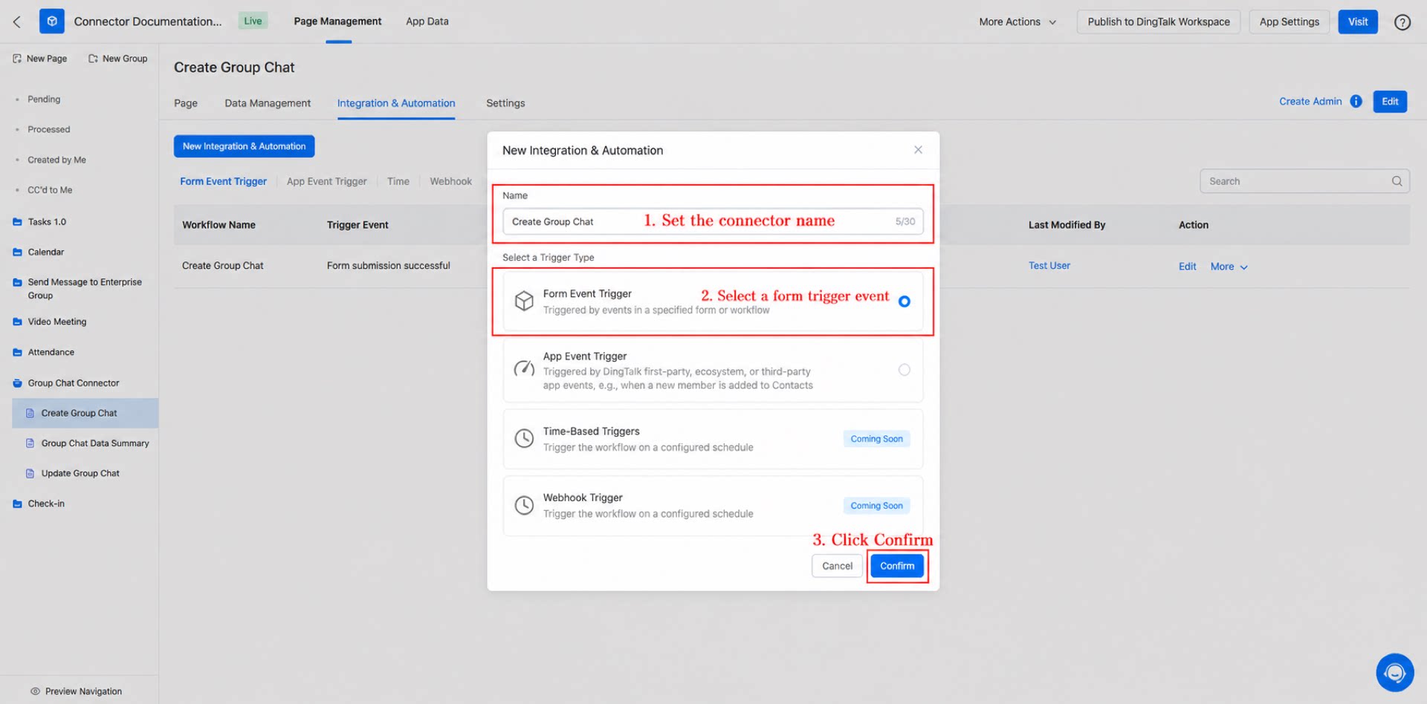Select the Form Event Trigger radio button
Screen dimensions: 1427x704
click(x=904, y=302)
